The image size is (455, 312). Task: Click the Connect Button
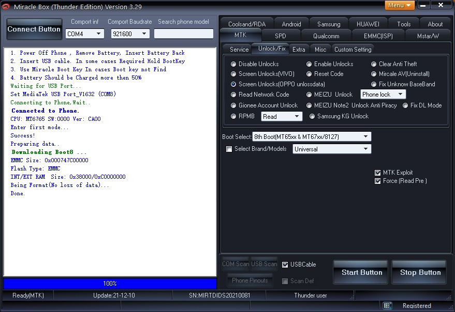(34, 29)
